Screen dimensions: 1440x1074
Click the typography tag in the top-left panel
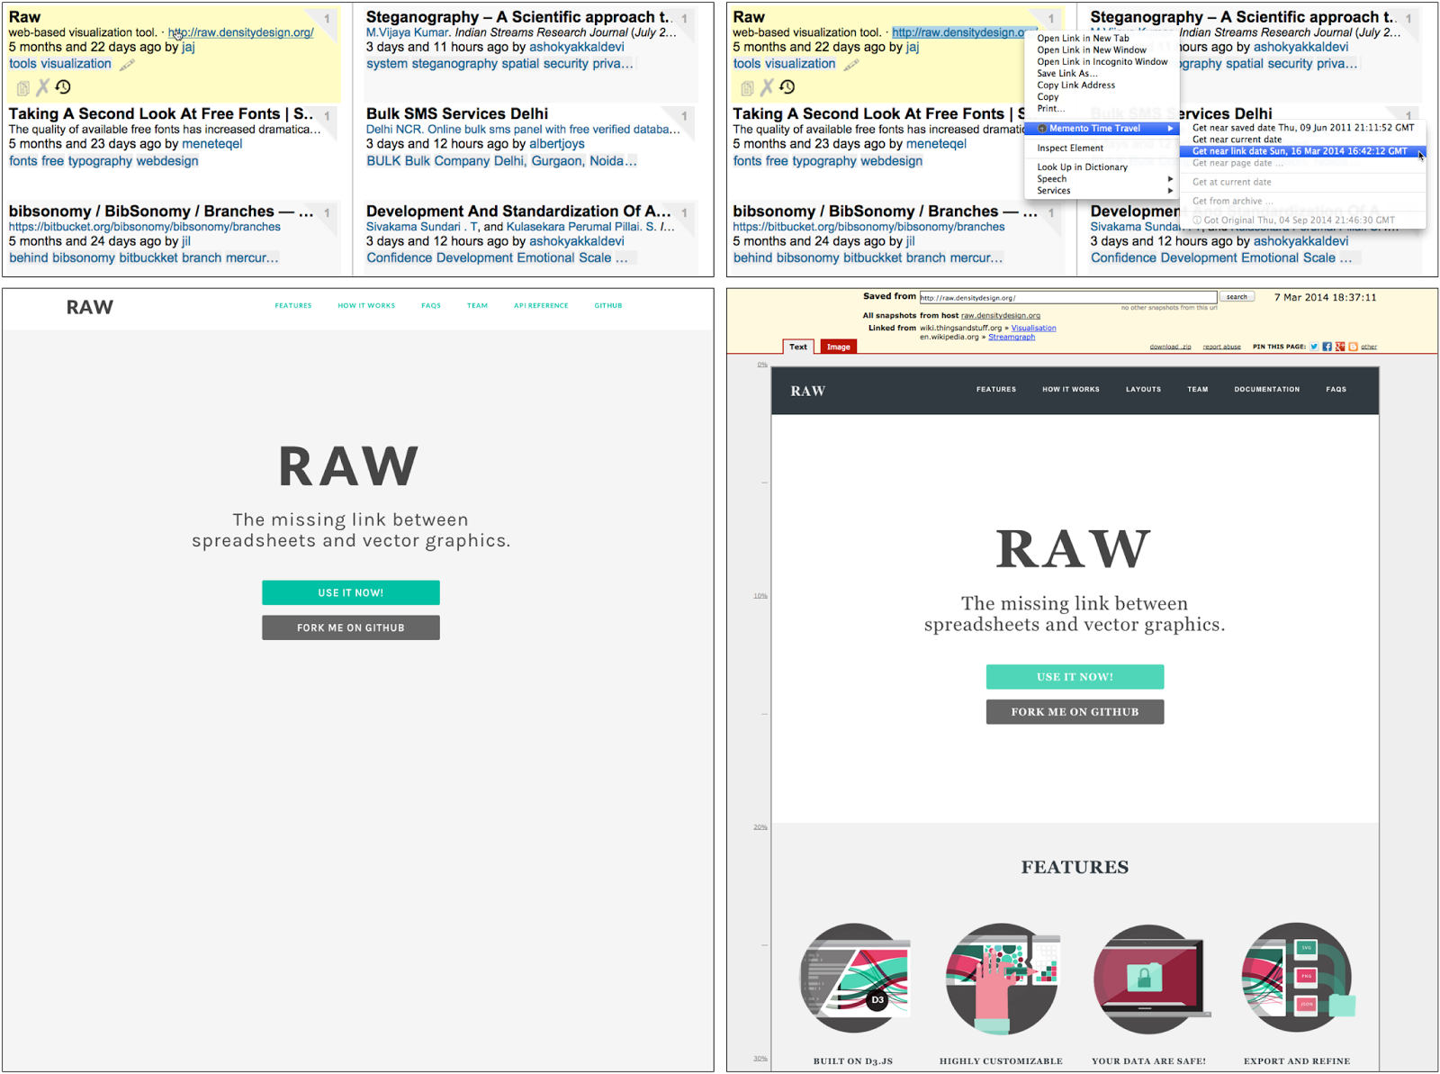[100, 161]
